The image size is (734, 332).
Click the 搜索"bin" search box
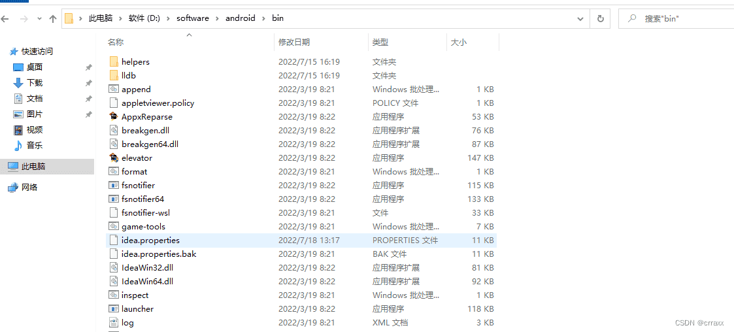coord(676,19)
